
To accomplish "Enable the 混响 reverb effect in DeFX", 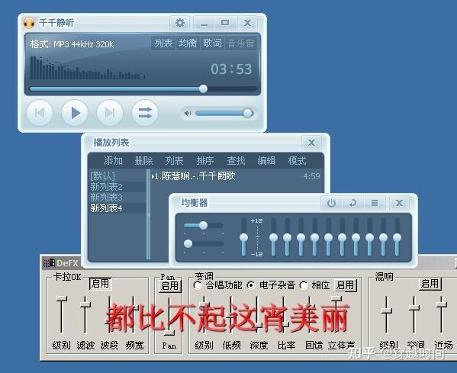I will (x=430, y=283).
